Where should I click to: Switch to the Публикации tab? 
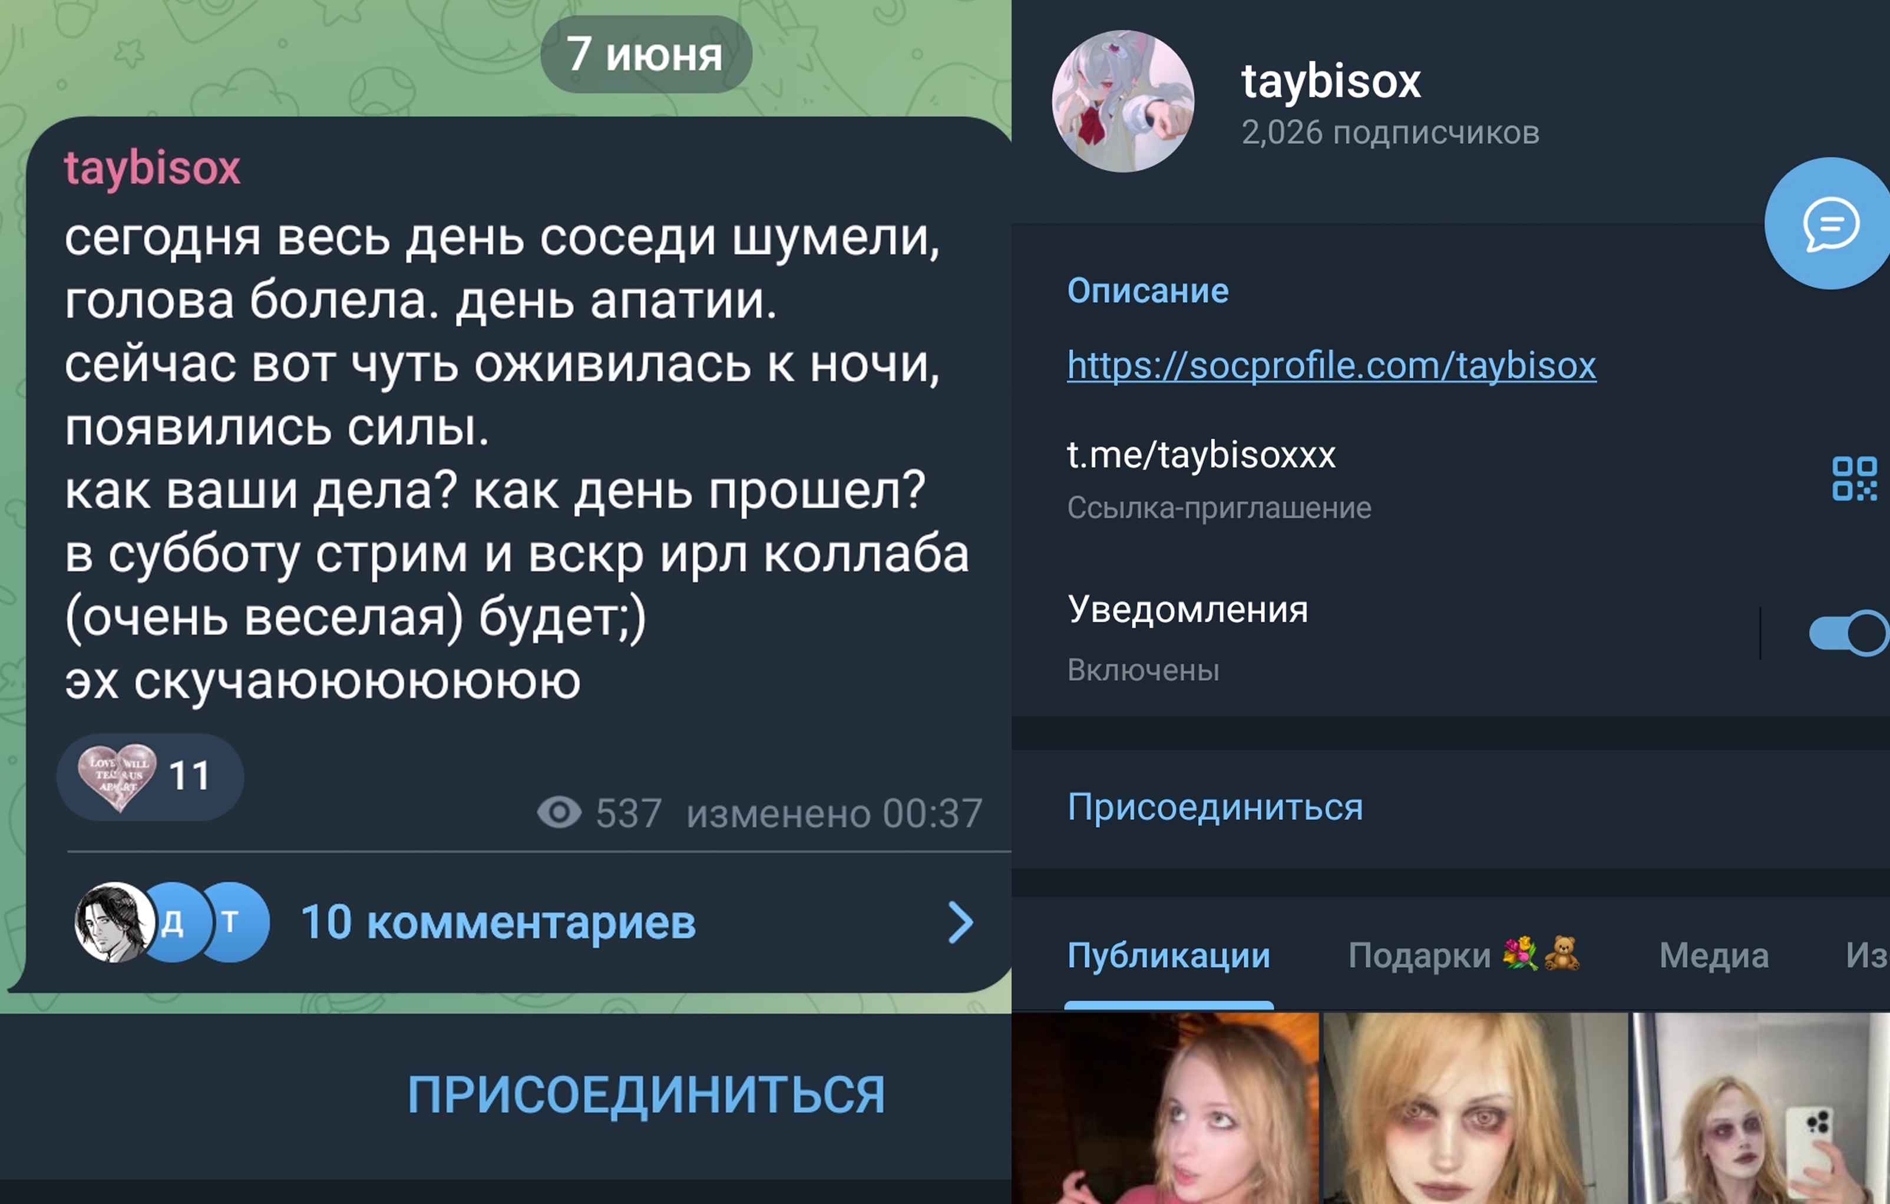(1168, 956)
